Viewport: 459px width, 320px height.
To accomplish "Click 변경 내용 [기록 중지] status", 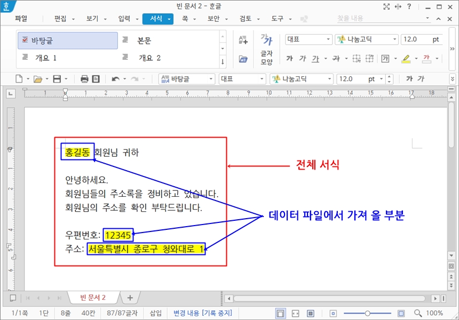I will tap(203, 313).
